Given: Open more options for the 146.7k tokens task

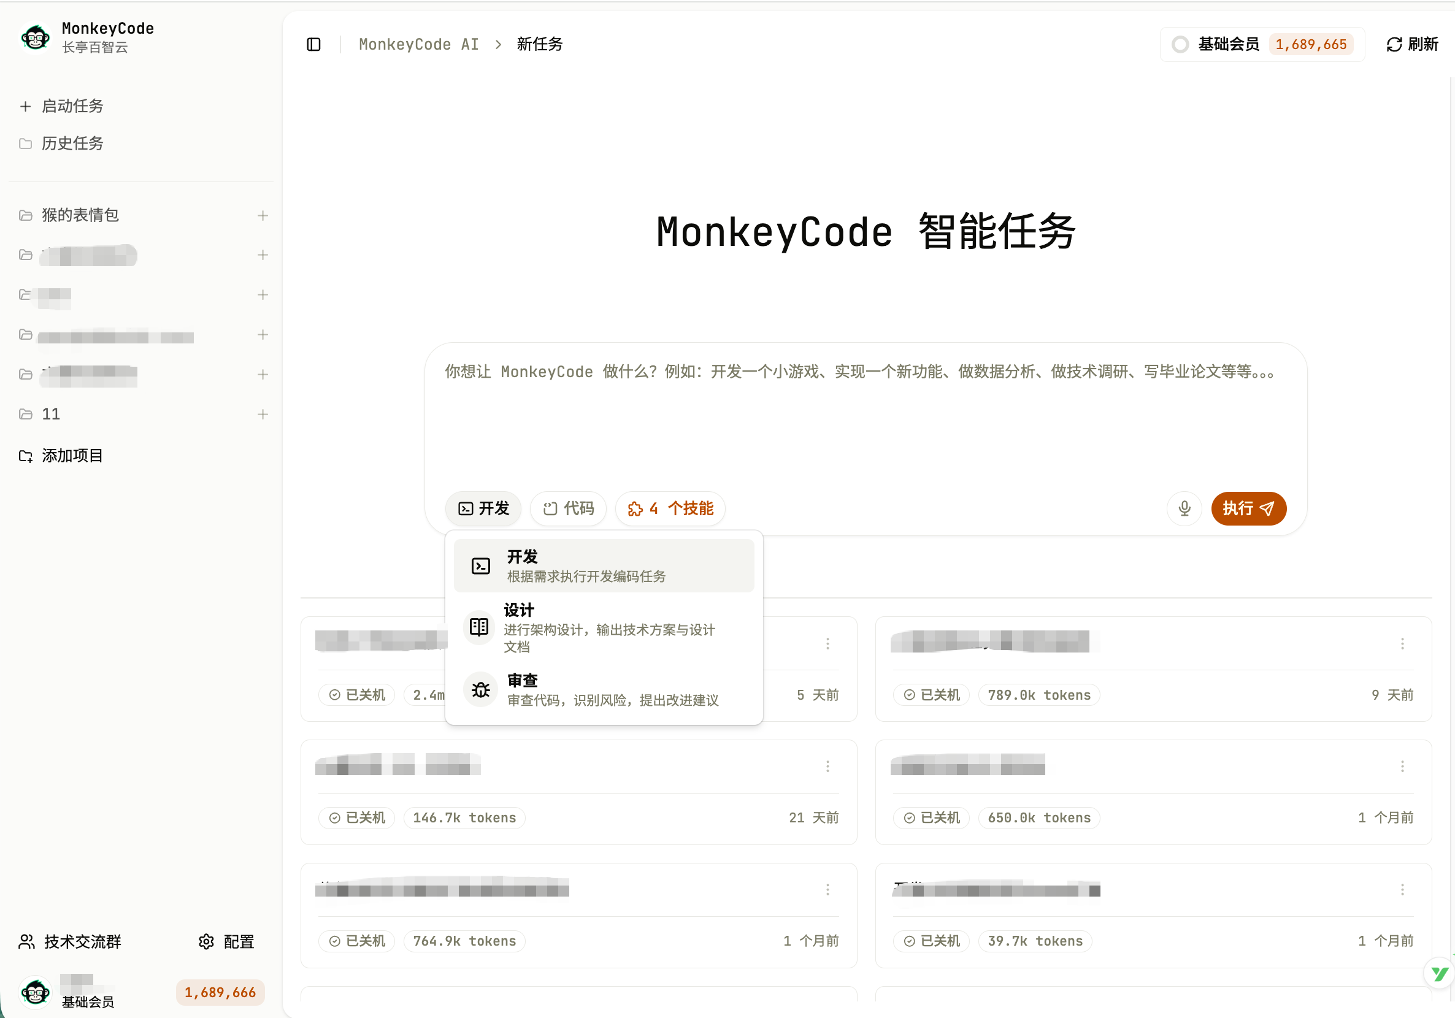Looking at the screenshot, I should click(827, 767).
